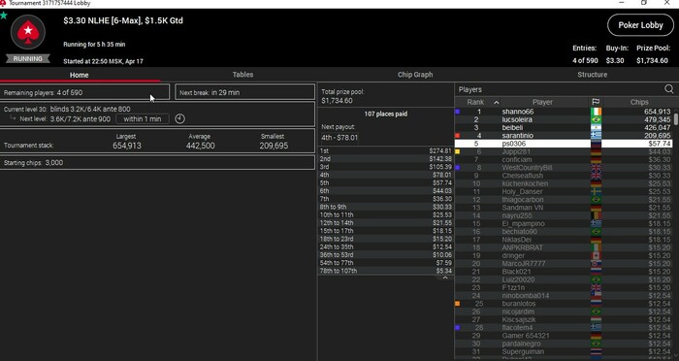Click the PokerStars red spade logo

pyautogui.click(x=28, y=32)
